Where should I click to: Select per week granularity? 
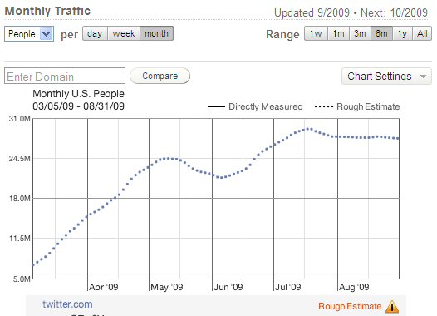pos(124,33)
